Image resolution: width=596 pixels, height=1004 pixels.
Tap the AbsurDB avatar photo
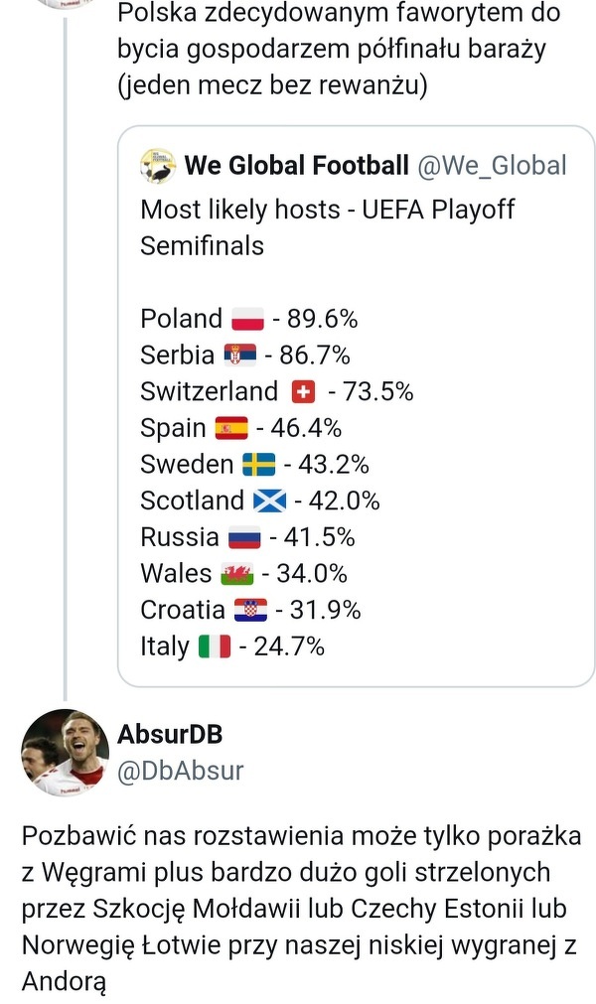pos(66,753)
